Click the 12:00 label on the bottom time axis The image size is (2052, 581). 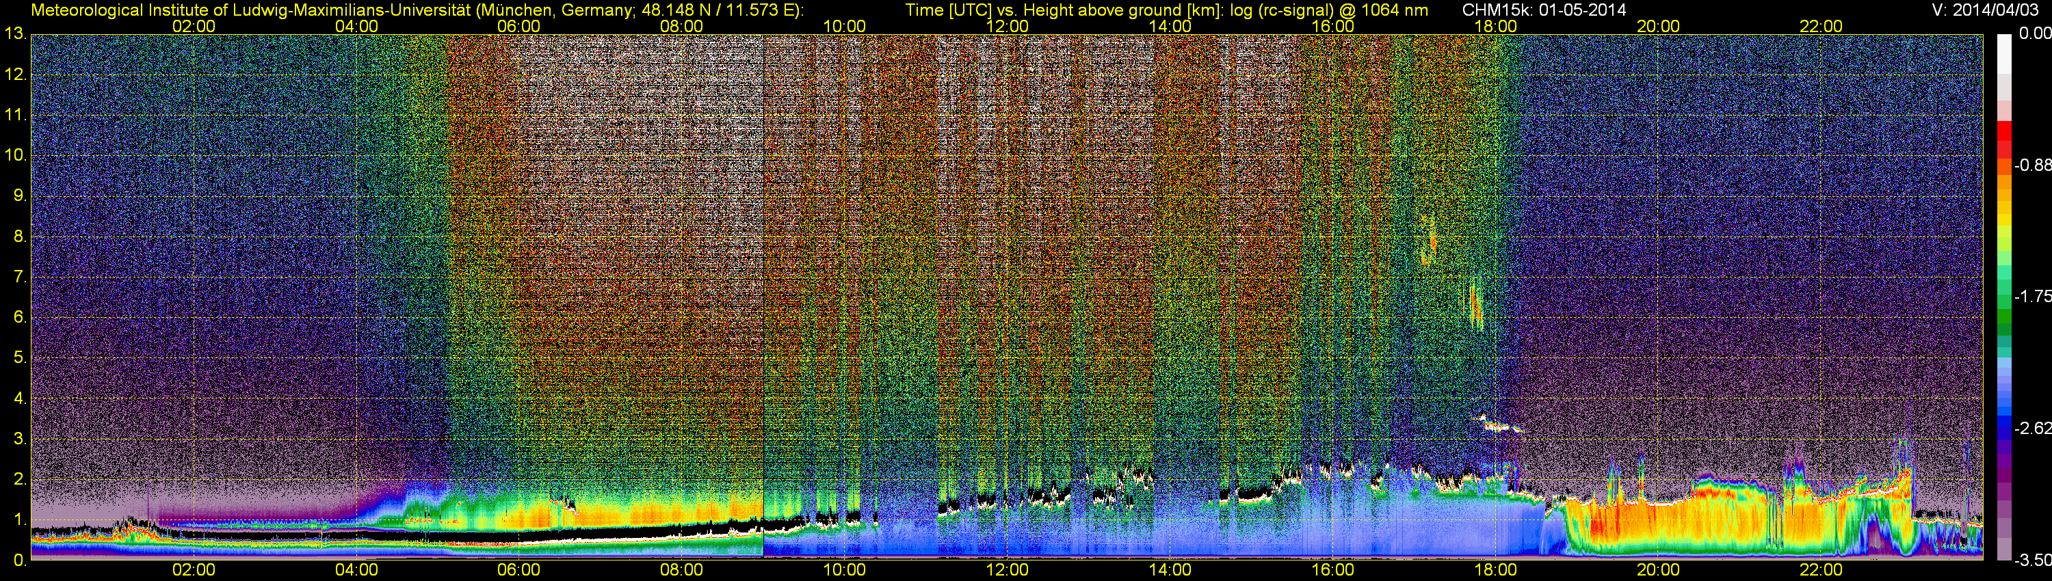[x=1007, y=570]
